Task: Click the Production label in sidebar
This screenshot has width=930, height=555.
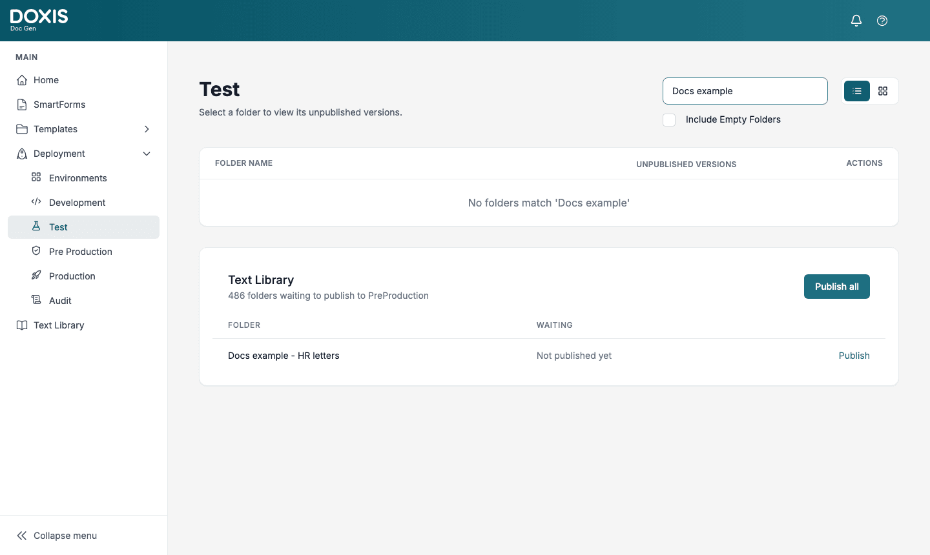Action: click(x=72, y=276)
